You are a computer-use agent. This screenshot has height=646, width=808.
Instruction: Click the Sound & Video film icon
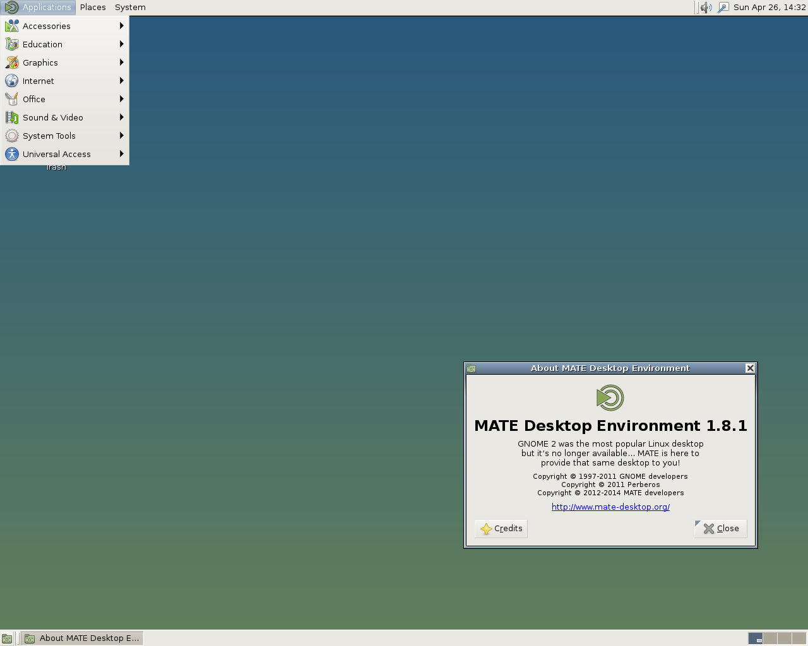12,117
